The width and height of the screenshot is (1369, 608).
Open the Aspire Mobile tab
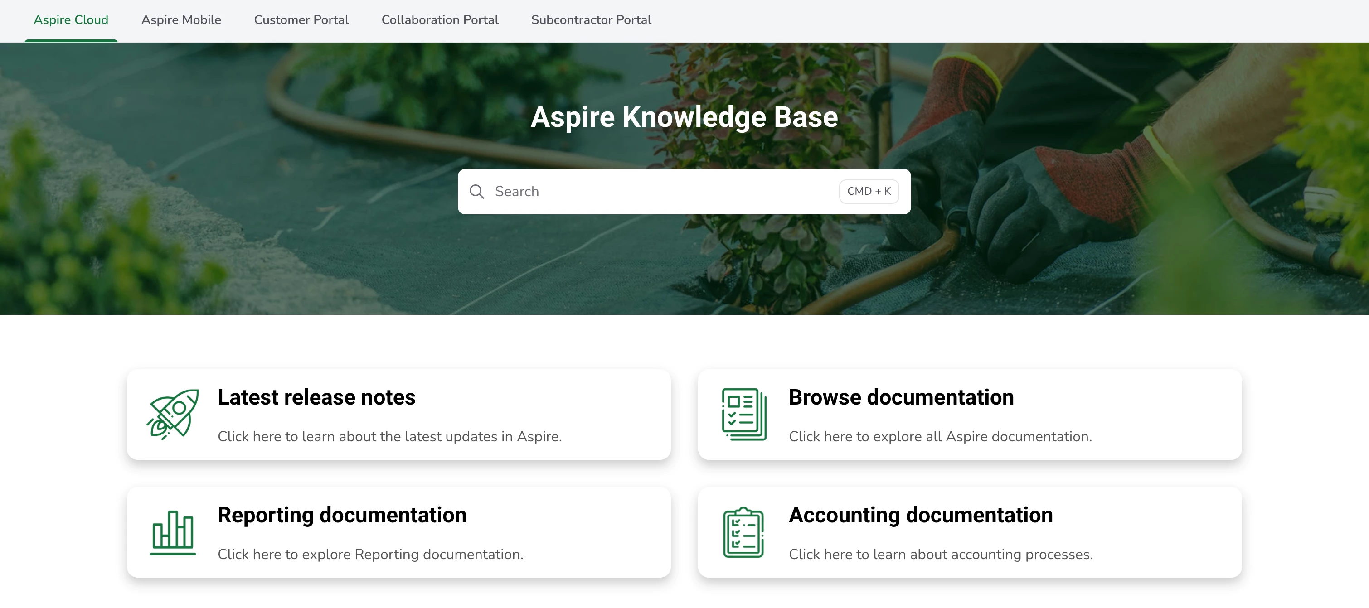click(181, 20)
